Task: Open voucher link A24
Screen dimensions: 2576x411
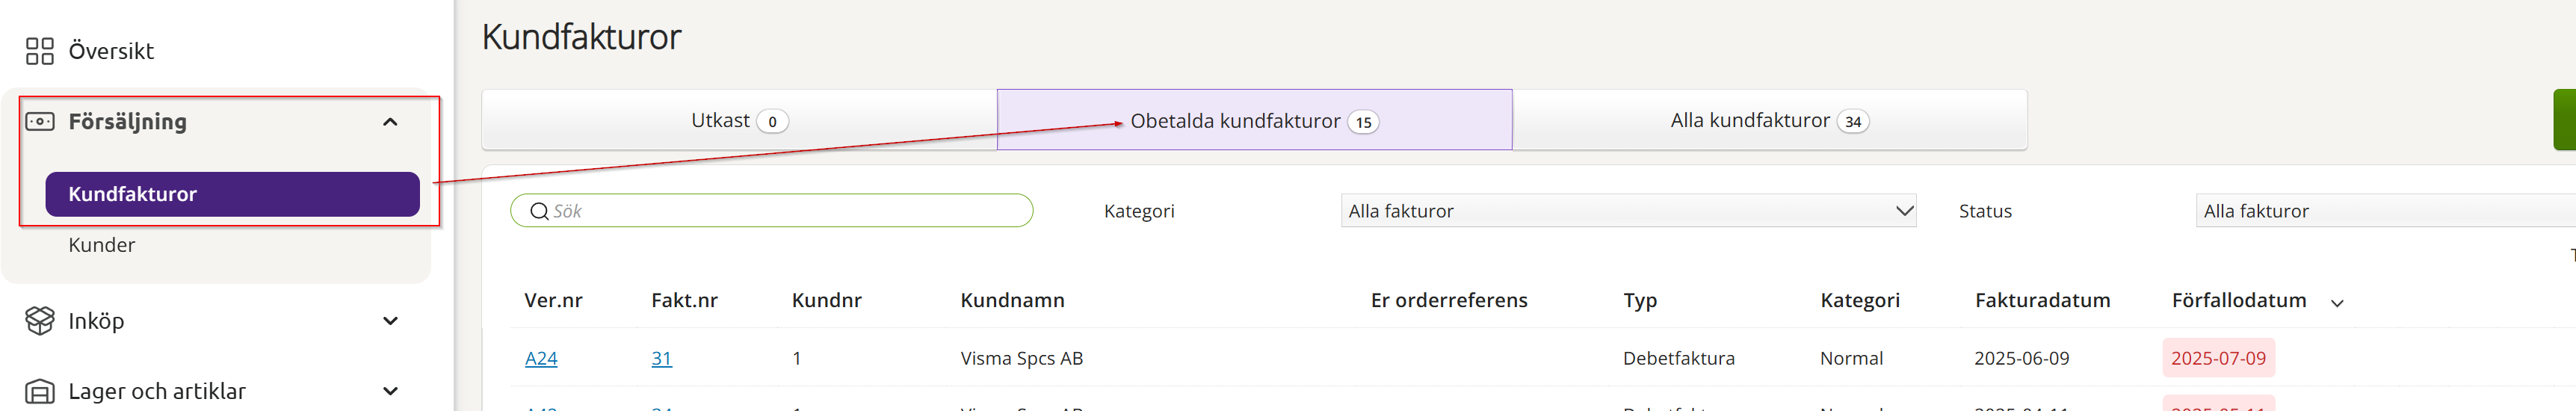Action: click(541, 358)
